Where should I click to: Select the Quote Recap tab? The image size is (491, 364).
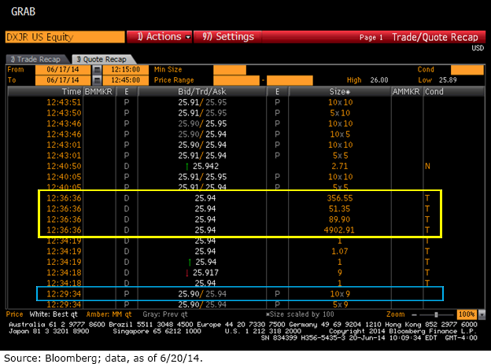102,59
